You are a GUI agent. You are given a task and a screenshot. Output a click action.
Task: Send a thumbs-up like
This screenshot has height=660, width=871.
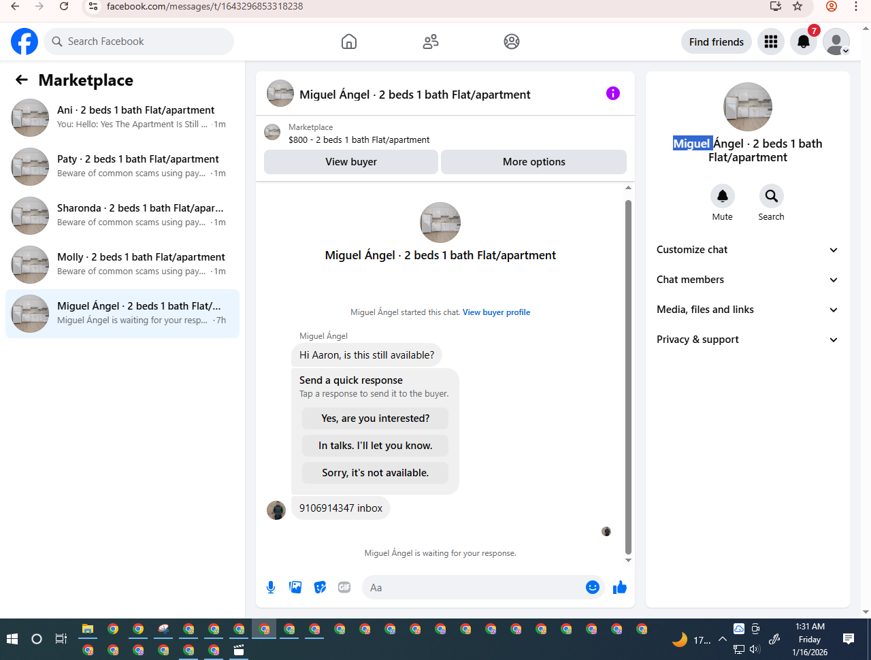(x=619, y=587)
